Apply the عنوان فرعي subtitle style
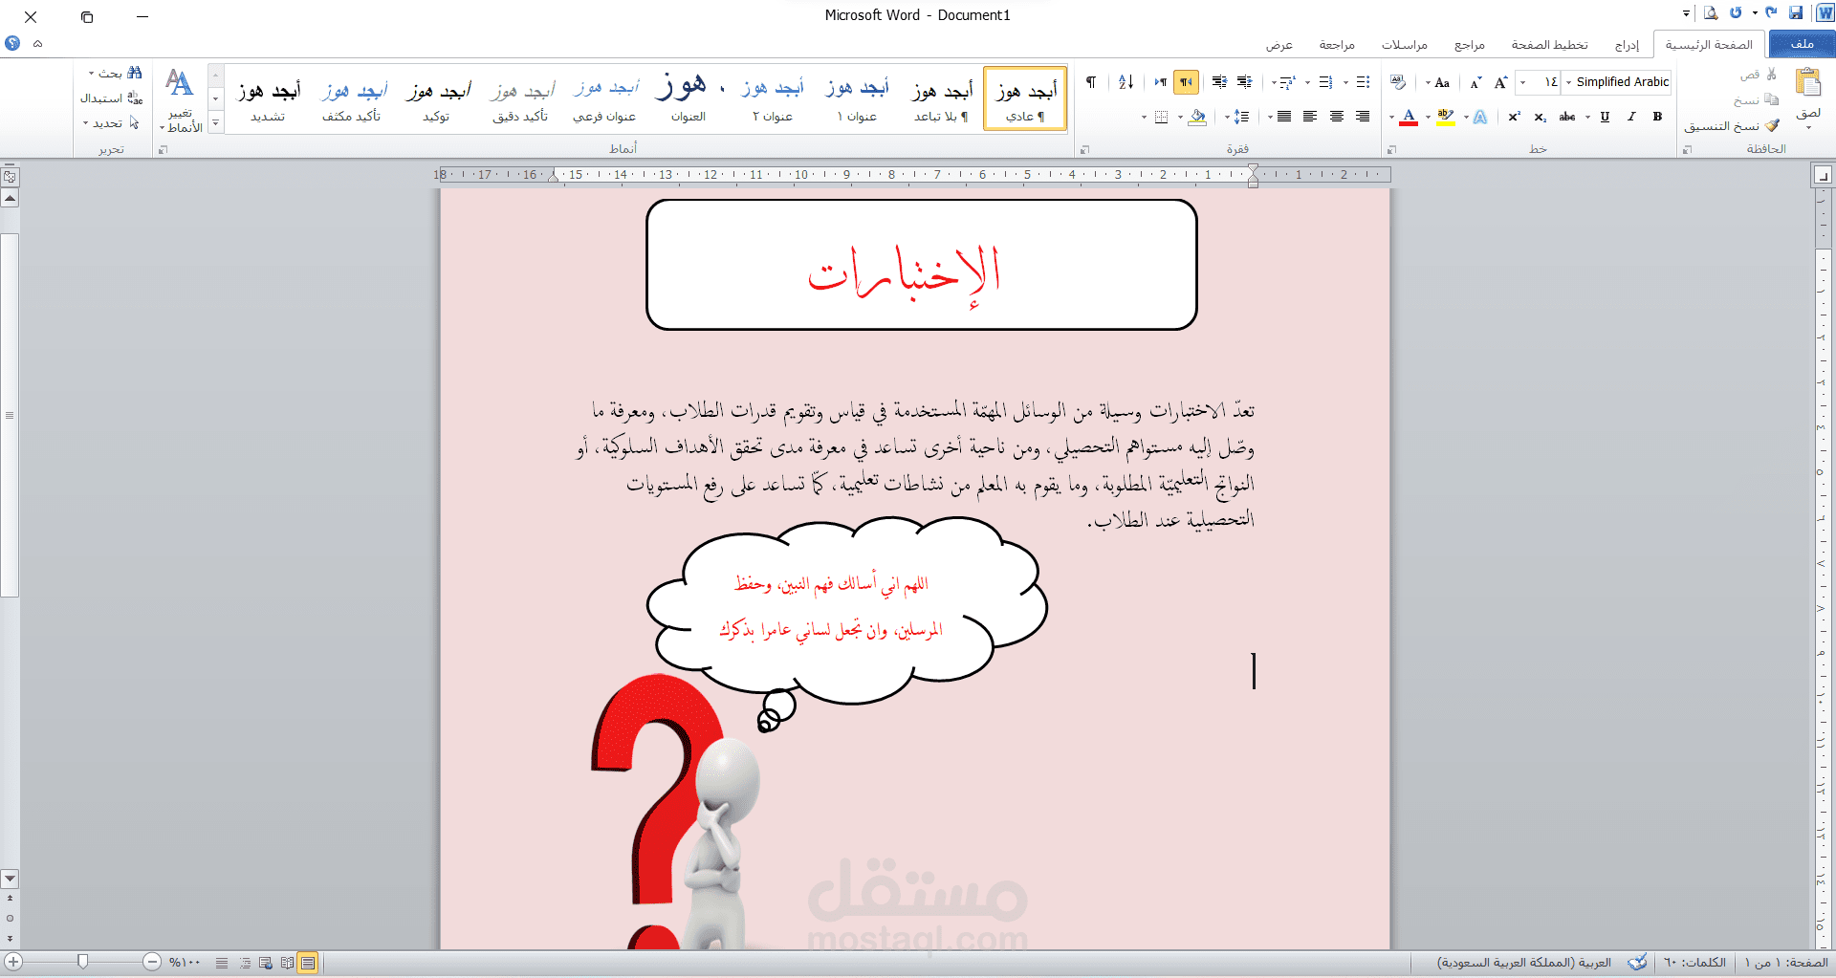The width and height of the screenshot is (1836, 978). (604, 98)
